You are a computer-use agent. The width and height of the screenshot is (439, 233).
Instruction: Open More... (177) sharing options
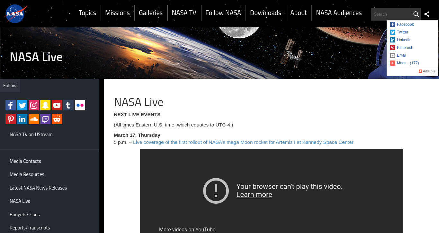coord(405,63)
